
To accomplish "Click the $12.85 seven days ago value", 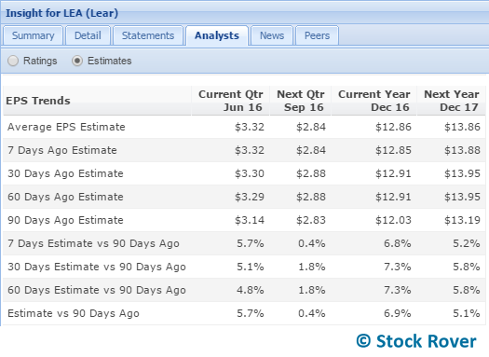I will tap(393, 150).
